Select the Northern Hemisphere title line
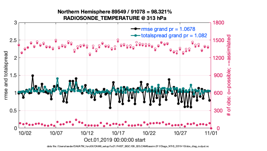This screenshot has width=267, height=151. click(x=115, y=12)
